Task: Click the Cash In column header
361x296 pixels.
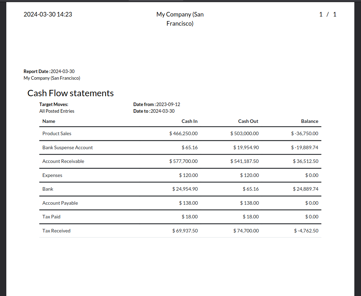Action: point(189,121)
